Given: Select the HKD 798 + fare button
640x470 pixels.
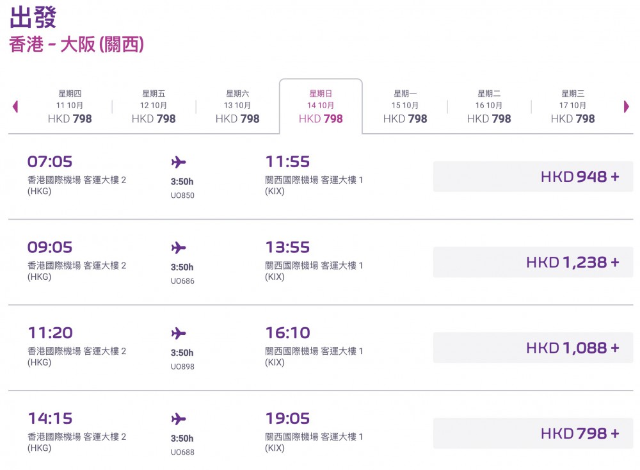Looking at the screenshot, I should [x=533, y=434].
